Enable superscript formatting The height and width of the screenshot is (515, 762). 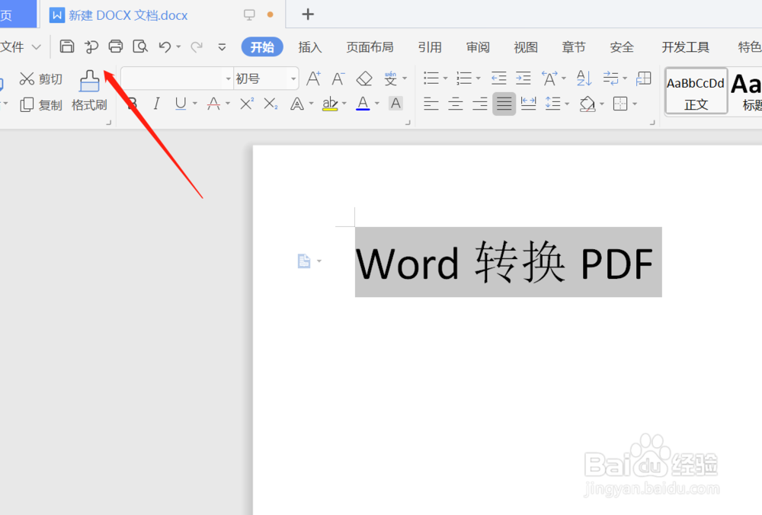(245, 104)
